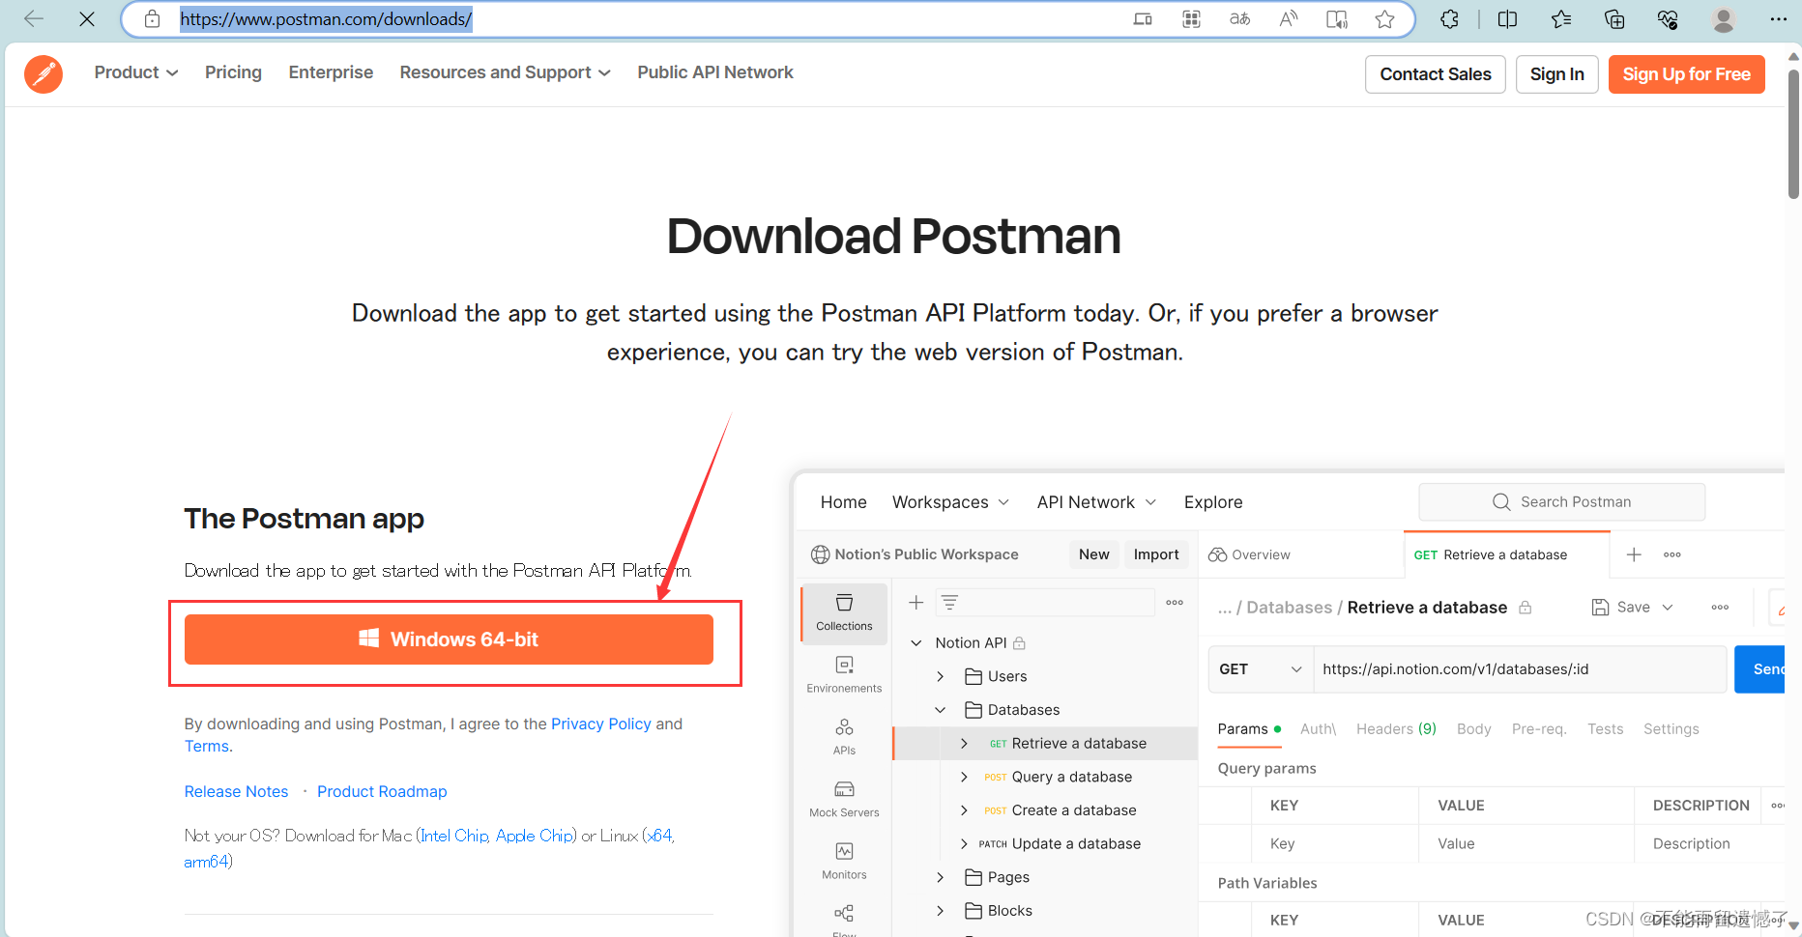Open Privacy Policy link

pos(601,724)
